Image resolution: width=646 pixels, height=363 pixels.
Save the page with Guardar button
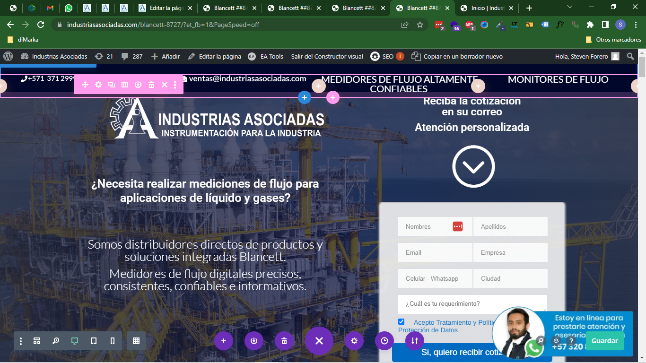tap(604, 341)
